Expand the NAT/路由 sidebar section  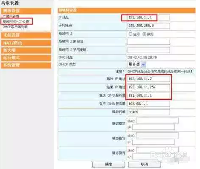[x=26, y=43]
